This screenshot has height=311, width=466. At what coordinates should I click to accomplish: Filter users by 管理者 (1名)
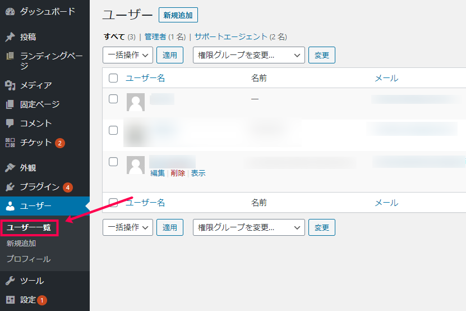click(165, 37)
